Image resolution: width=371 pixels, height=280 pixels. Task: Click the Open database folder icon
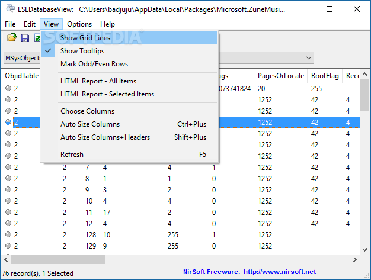[x=11, y=37]
